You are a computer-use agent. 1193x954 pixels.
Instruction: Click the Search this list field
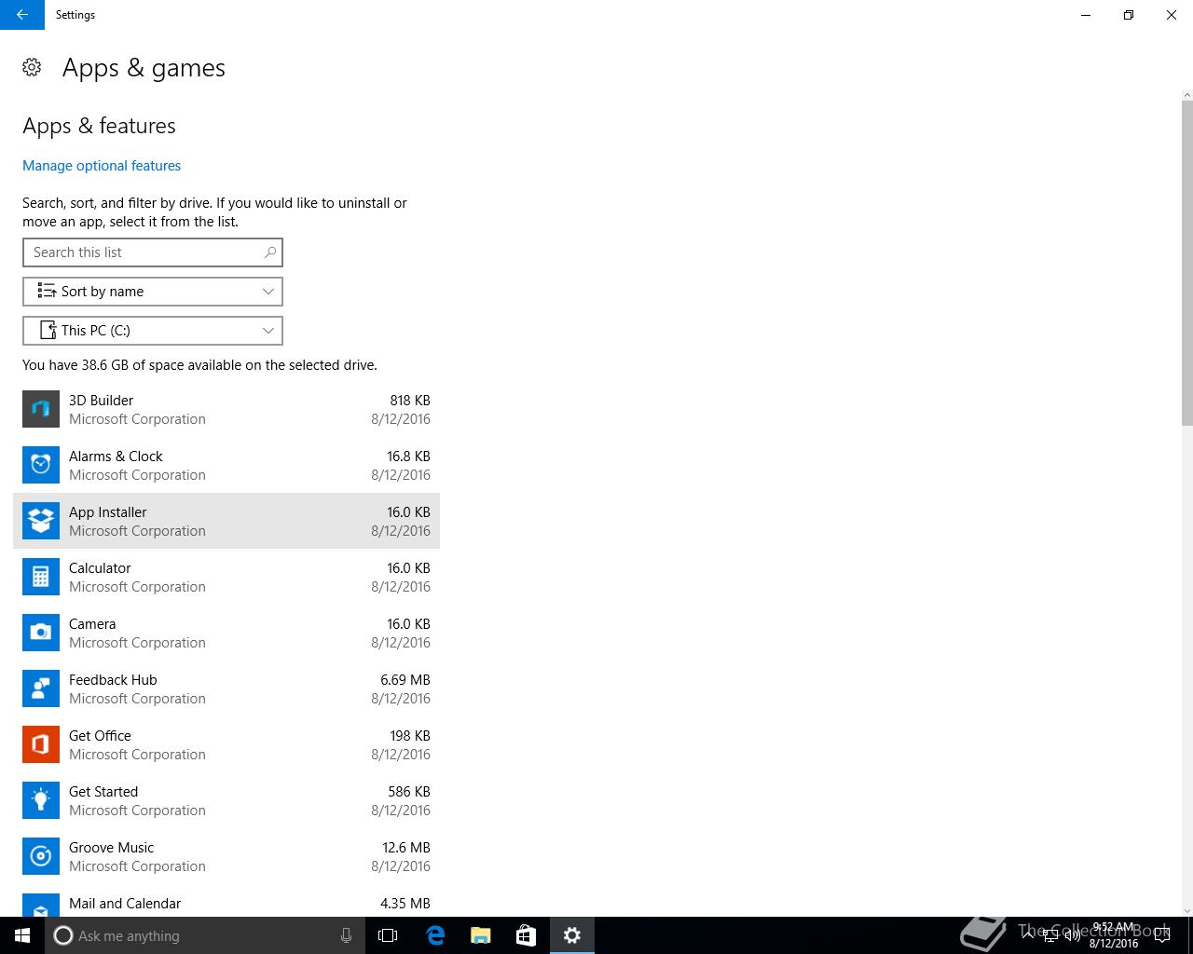click(153, 252)
